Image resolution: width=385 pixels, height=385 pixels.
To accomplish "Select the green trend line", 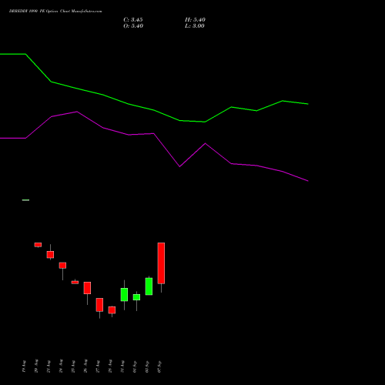I will pyautogui.click(x=154, y=110).
